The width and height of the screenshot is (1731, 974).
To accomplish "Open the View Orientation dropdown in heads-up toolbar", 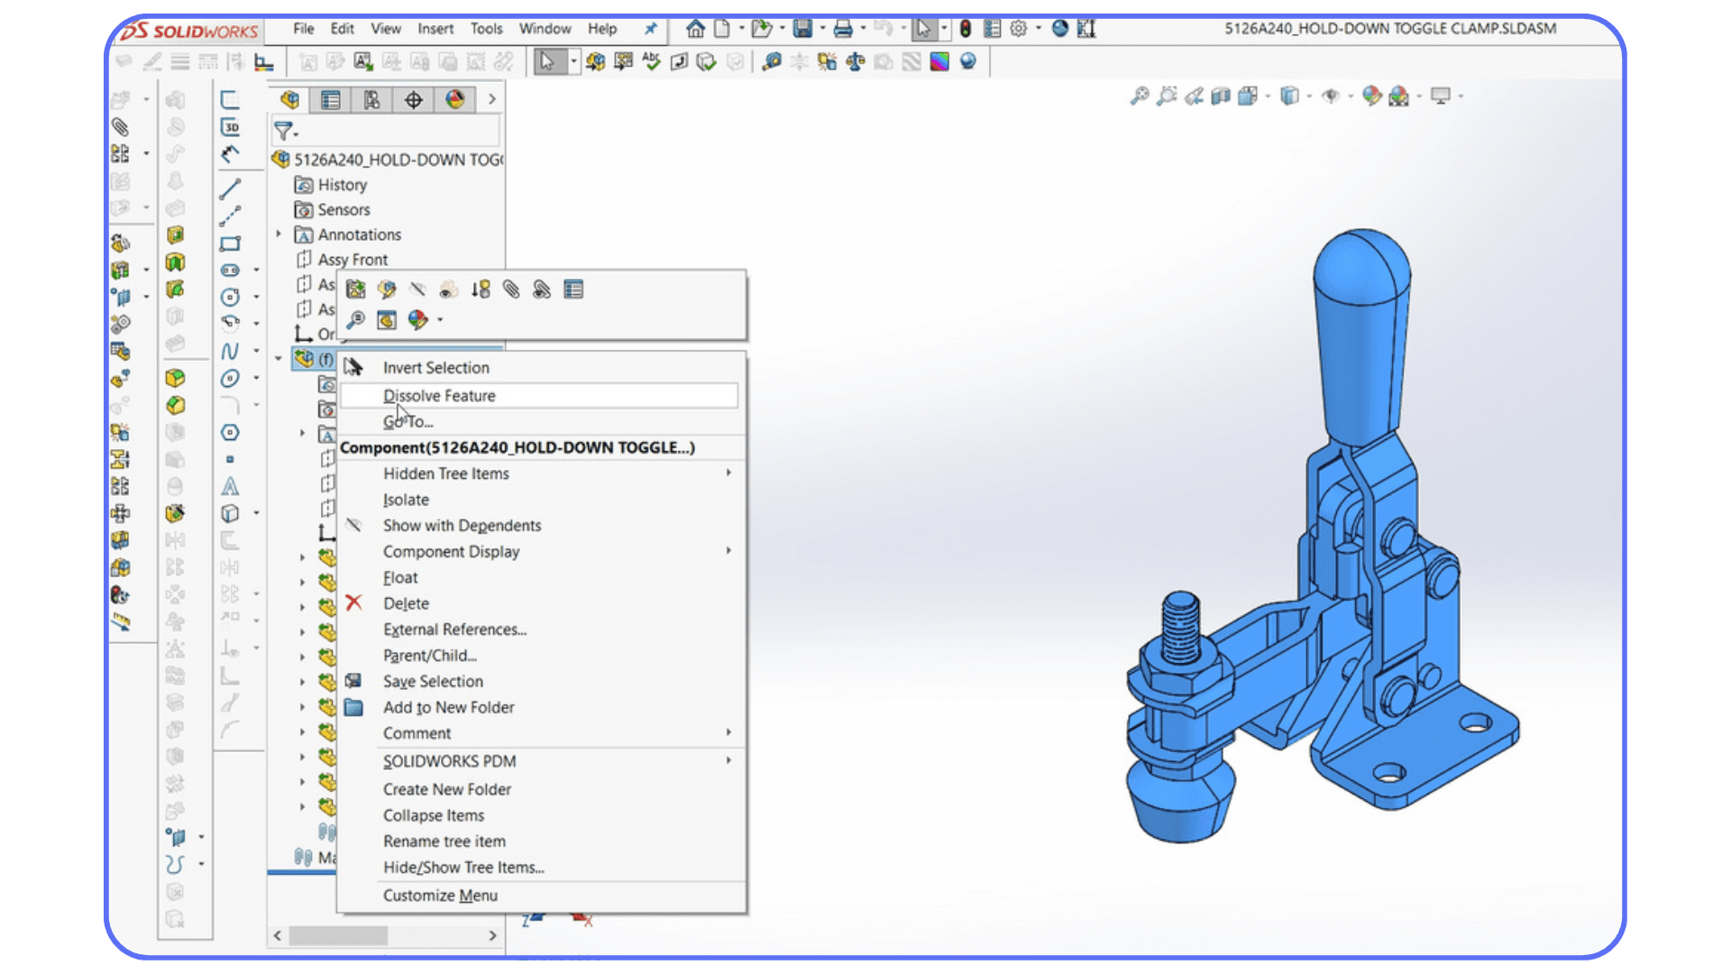I will (x=1267, y=96).
